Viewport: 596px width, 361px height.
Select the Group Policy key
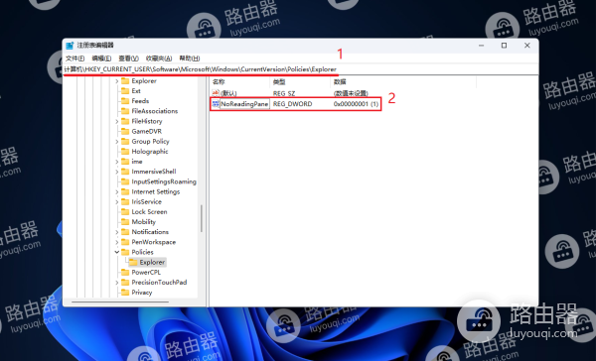pyautogui.click(x=150, y=141)
